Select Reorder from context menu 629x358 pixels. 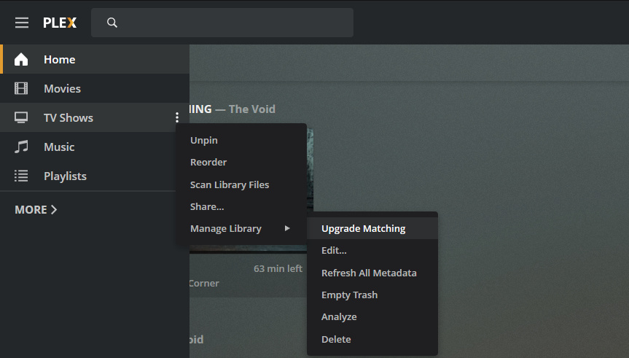click(241, 162)
